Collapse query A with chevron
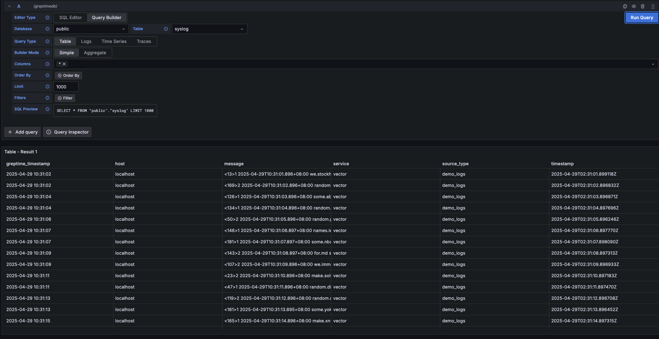The image size is (659, 339). [x=9, y=6]
